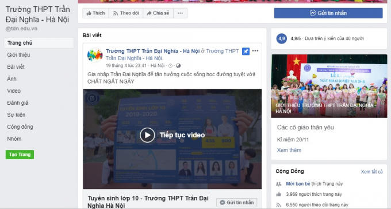The height and width of the screenshot is (209, 391).
Task: Open the Trang chủ tab
Action: click(x=39, y=43)
